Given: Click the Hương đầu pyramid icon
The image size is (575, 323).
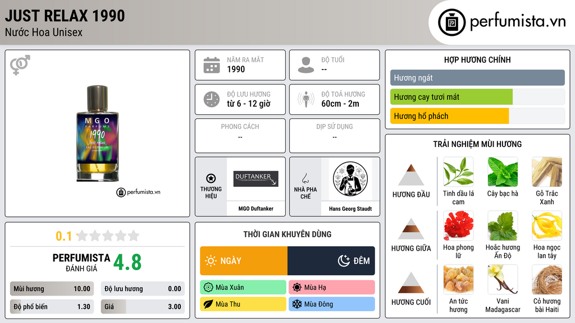Looking at the screenshot, I should tap(411, 175).
